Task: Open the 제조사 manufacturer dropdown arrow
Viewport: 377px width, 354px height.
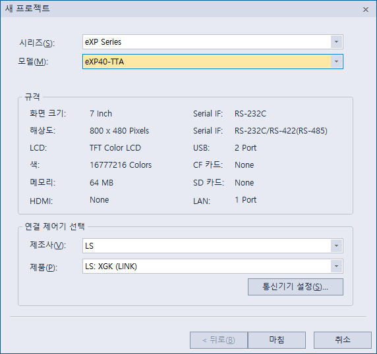Action: [x=336, y=245]
